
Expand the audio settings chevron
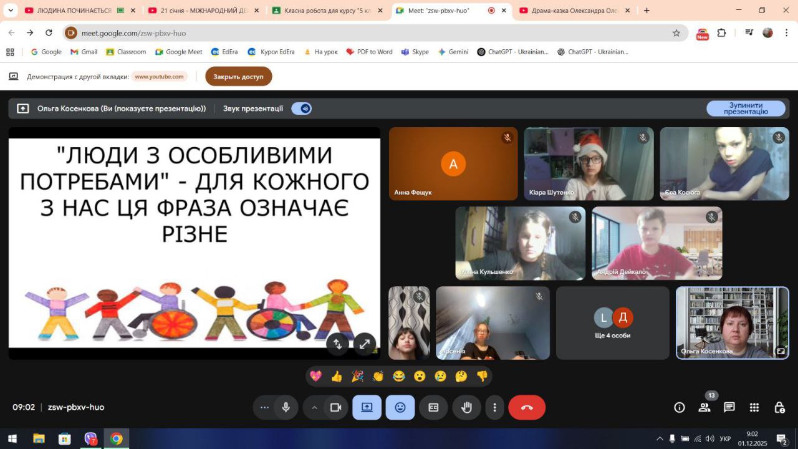pyautogui.click(x=314, y=407)
